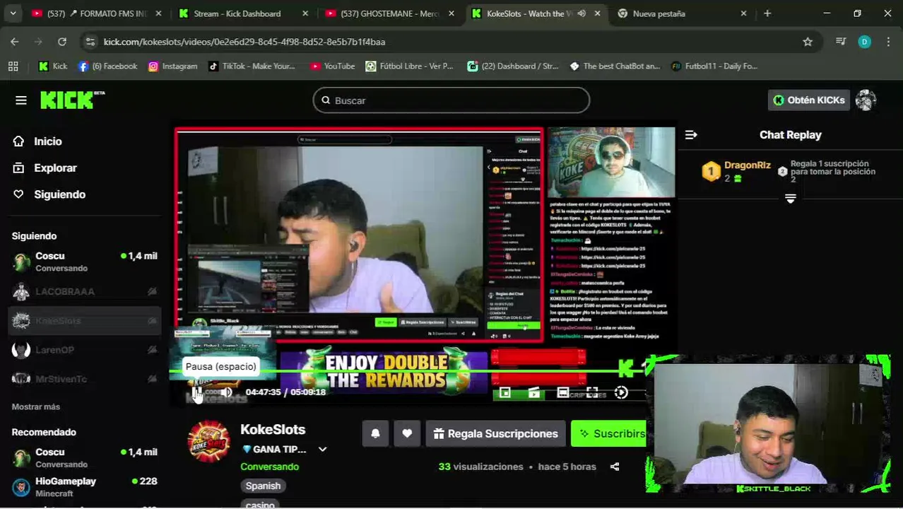The width and height of the screenshot is (903, 509).
Task: Focus the Buscar search field
Action: click(451, 100)
